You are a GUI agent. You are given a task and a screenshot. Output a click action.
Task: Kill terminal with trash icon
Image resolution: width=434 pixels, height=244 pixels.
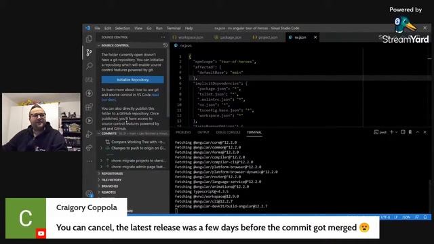tap(410, 132)
